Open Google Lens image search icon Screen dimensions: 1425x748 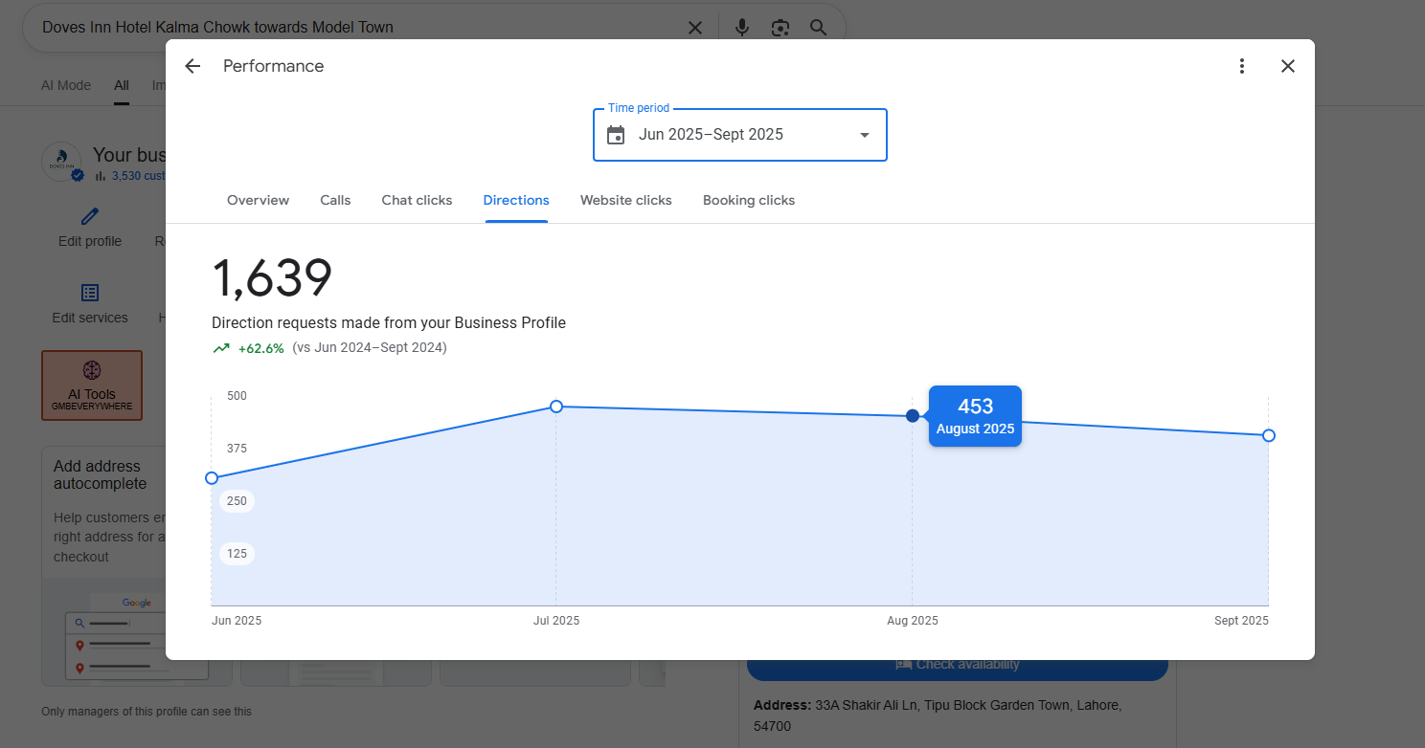(780, 28)
